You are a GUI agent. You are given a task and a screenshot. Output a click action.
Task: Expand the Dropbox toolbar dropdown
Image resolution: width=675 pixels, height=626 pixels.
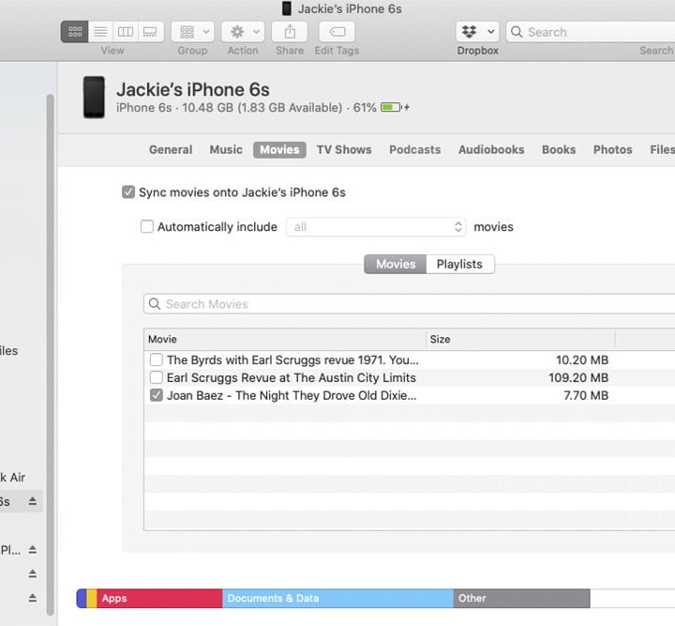pyautogui.click(x=477, y=32)
